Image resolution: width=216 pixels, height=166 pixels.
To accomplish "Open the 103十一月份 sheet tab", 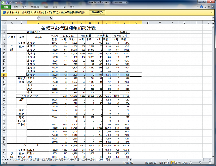I will point(88,159).
